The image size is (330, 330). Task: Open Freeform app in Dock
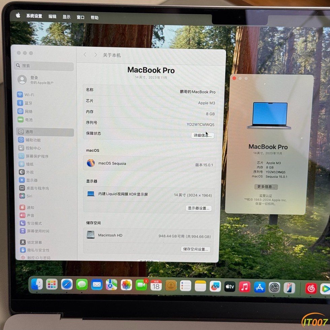[x=215, y=287]
